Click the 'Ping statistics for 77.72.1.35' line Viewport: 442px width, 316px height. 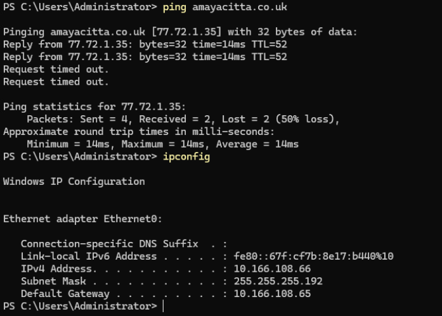click(94, 106)
